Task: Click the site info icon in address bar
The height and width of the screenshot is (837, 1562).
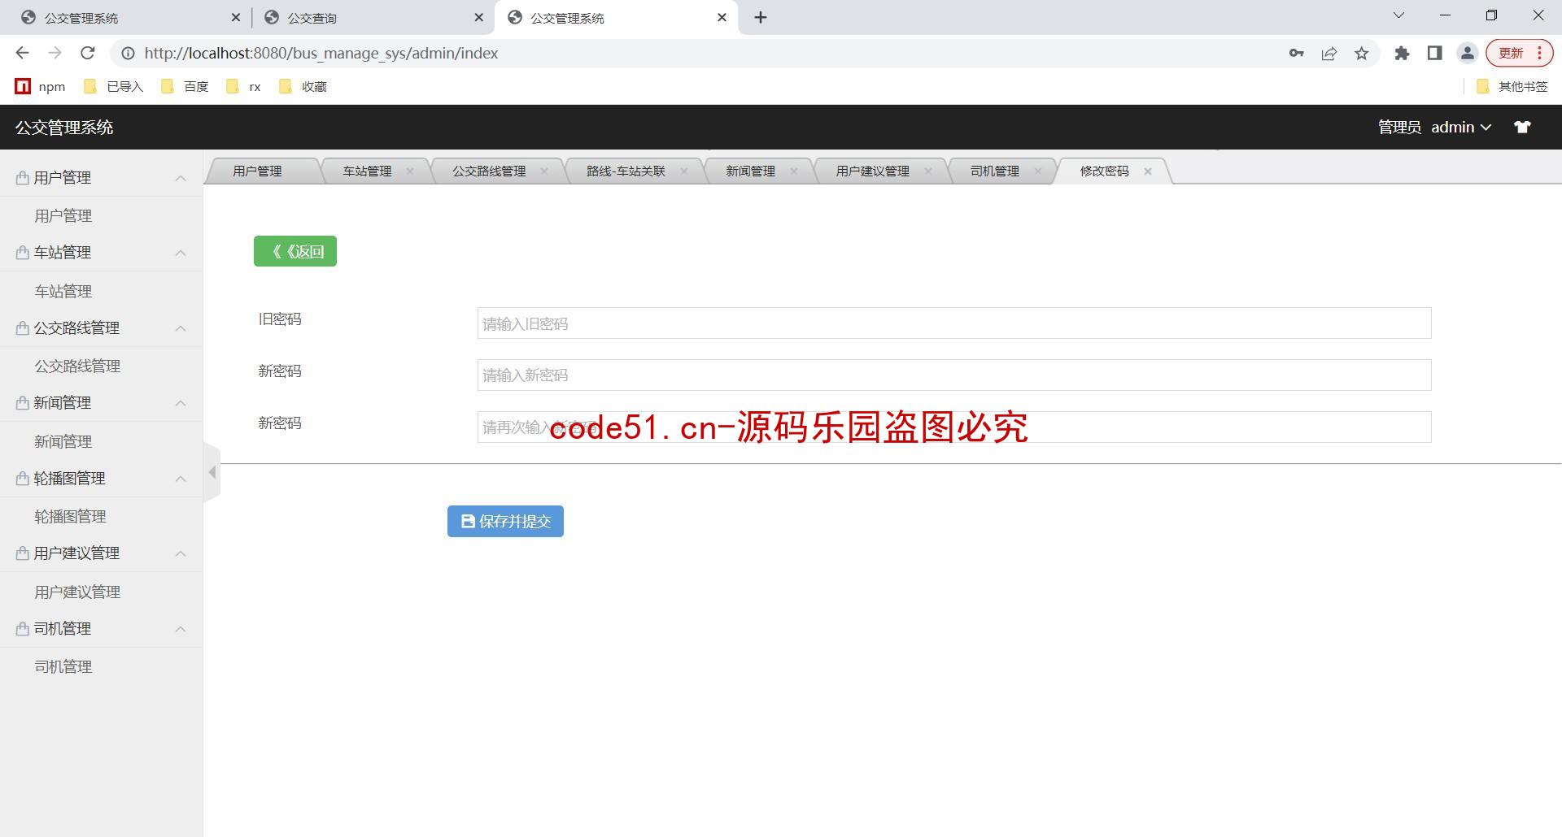Action: pyautogui.click(x=128, y=54)
